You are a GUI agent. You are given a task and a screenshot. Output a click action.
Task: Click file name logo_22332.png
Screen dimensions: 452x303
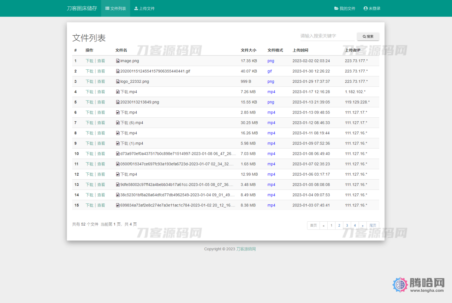point(135,81)
